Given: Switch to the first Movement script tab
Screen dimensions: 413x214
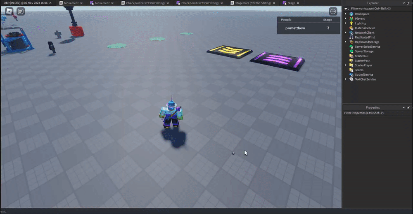Looking at the screenshot, I should coord(71,3).
